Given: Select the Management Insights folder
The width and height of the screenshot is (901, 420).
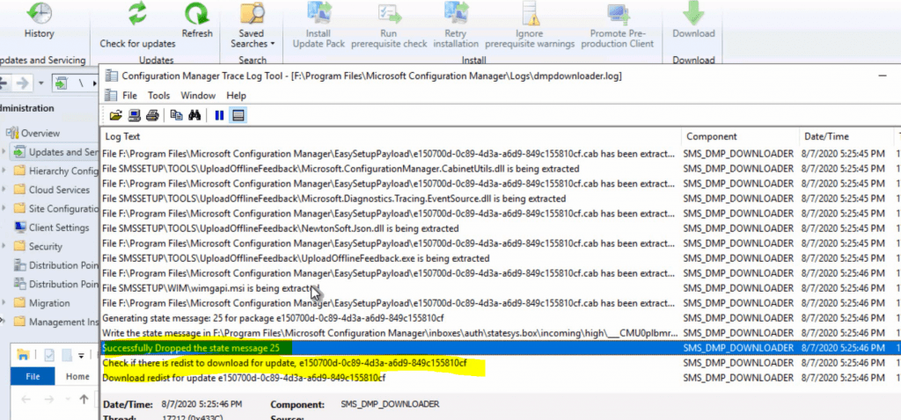Looking at the screenshot, I should tap(63, 322).
